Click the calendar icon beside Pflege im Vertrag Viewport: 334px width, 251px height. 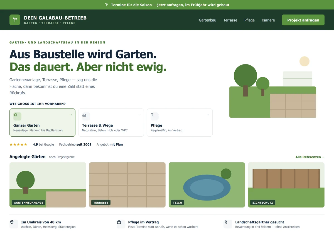(119, 222)
